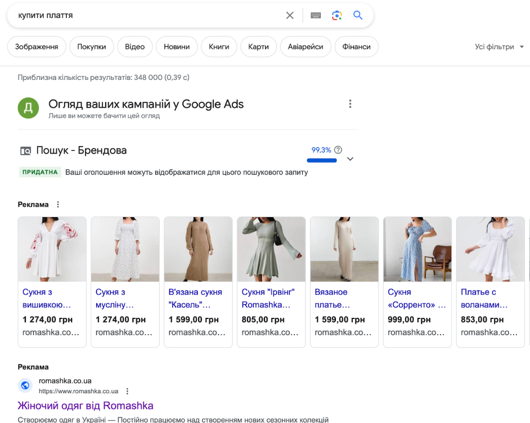The width and height of the screenshot is (530, 423).
Task: Click the 99,3% campaign progress bar
Action: pos(322,160)
